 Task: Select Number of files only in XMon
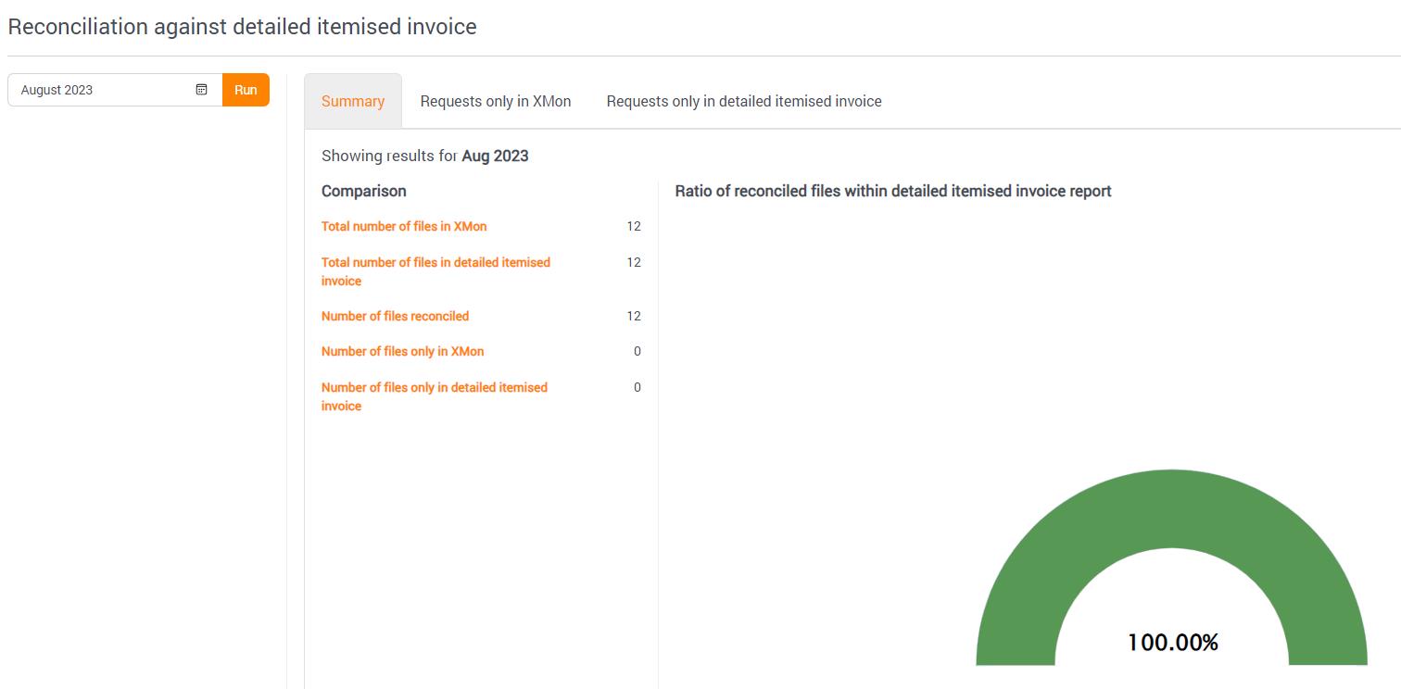pos(402,351)
